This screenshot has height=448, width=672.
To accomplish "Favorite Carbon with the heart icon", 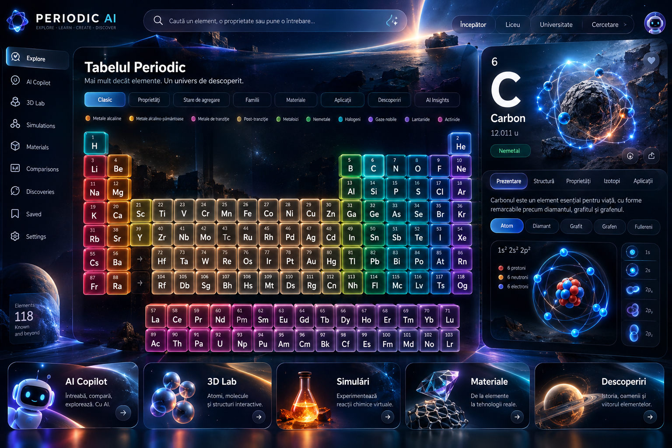I will tap(651, 60).
